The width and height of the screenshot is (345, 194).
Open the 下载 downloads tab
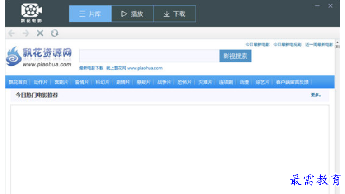click(175, 14)
